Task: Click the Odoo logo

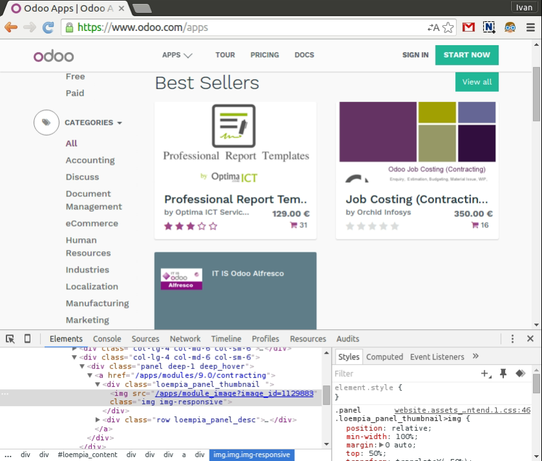Action: 54,56
